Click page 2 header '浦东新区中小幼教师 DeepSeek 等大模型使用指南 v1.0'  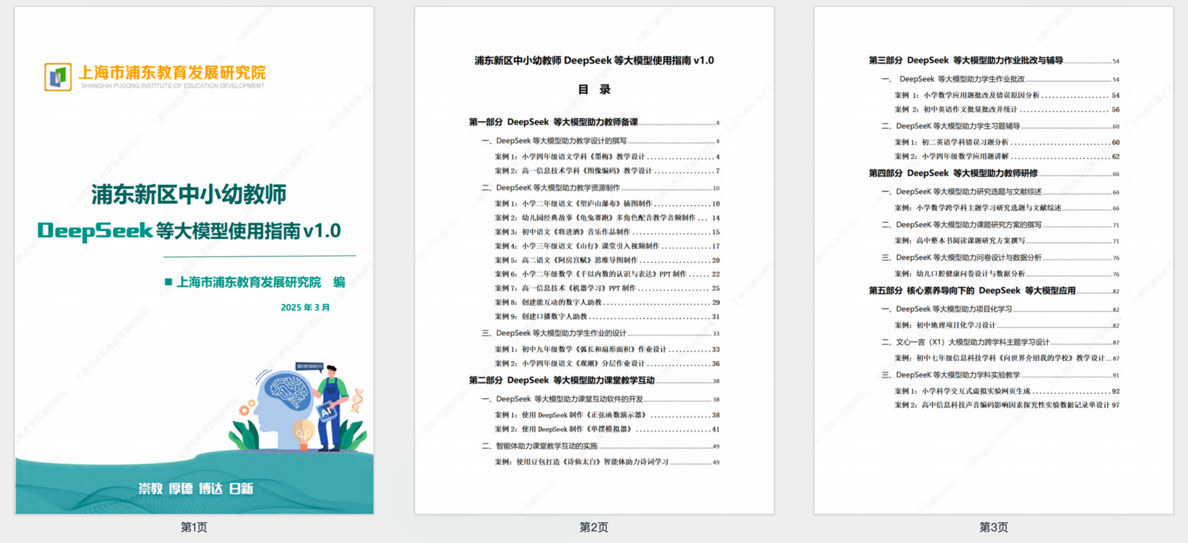[x=594, y=60]
